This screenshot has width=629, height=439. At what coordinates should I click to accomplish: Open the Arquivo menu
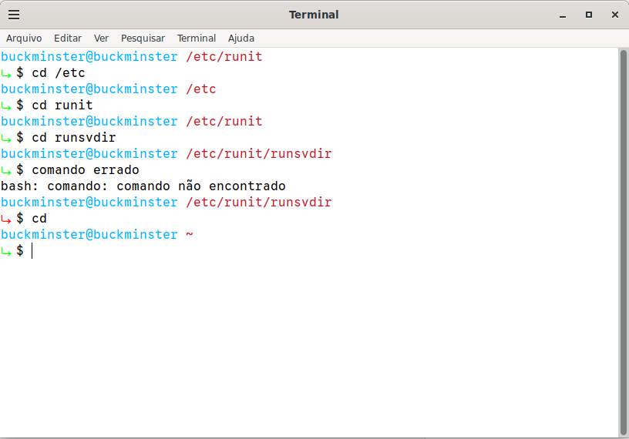pos(24,38)
